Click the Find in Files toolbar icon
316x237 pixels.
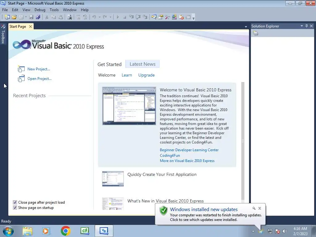[x=69, y=17]
